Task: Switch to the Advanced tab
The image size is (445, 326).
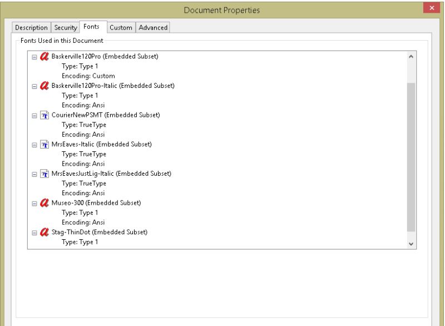Action: [x=153, y=27]
